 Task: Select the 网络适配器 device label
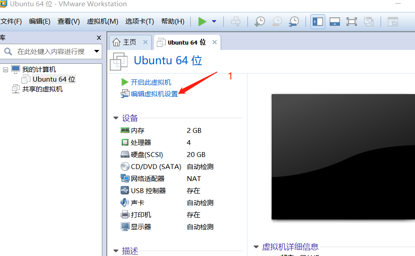click(x=148, y=178)
